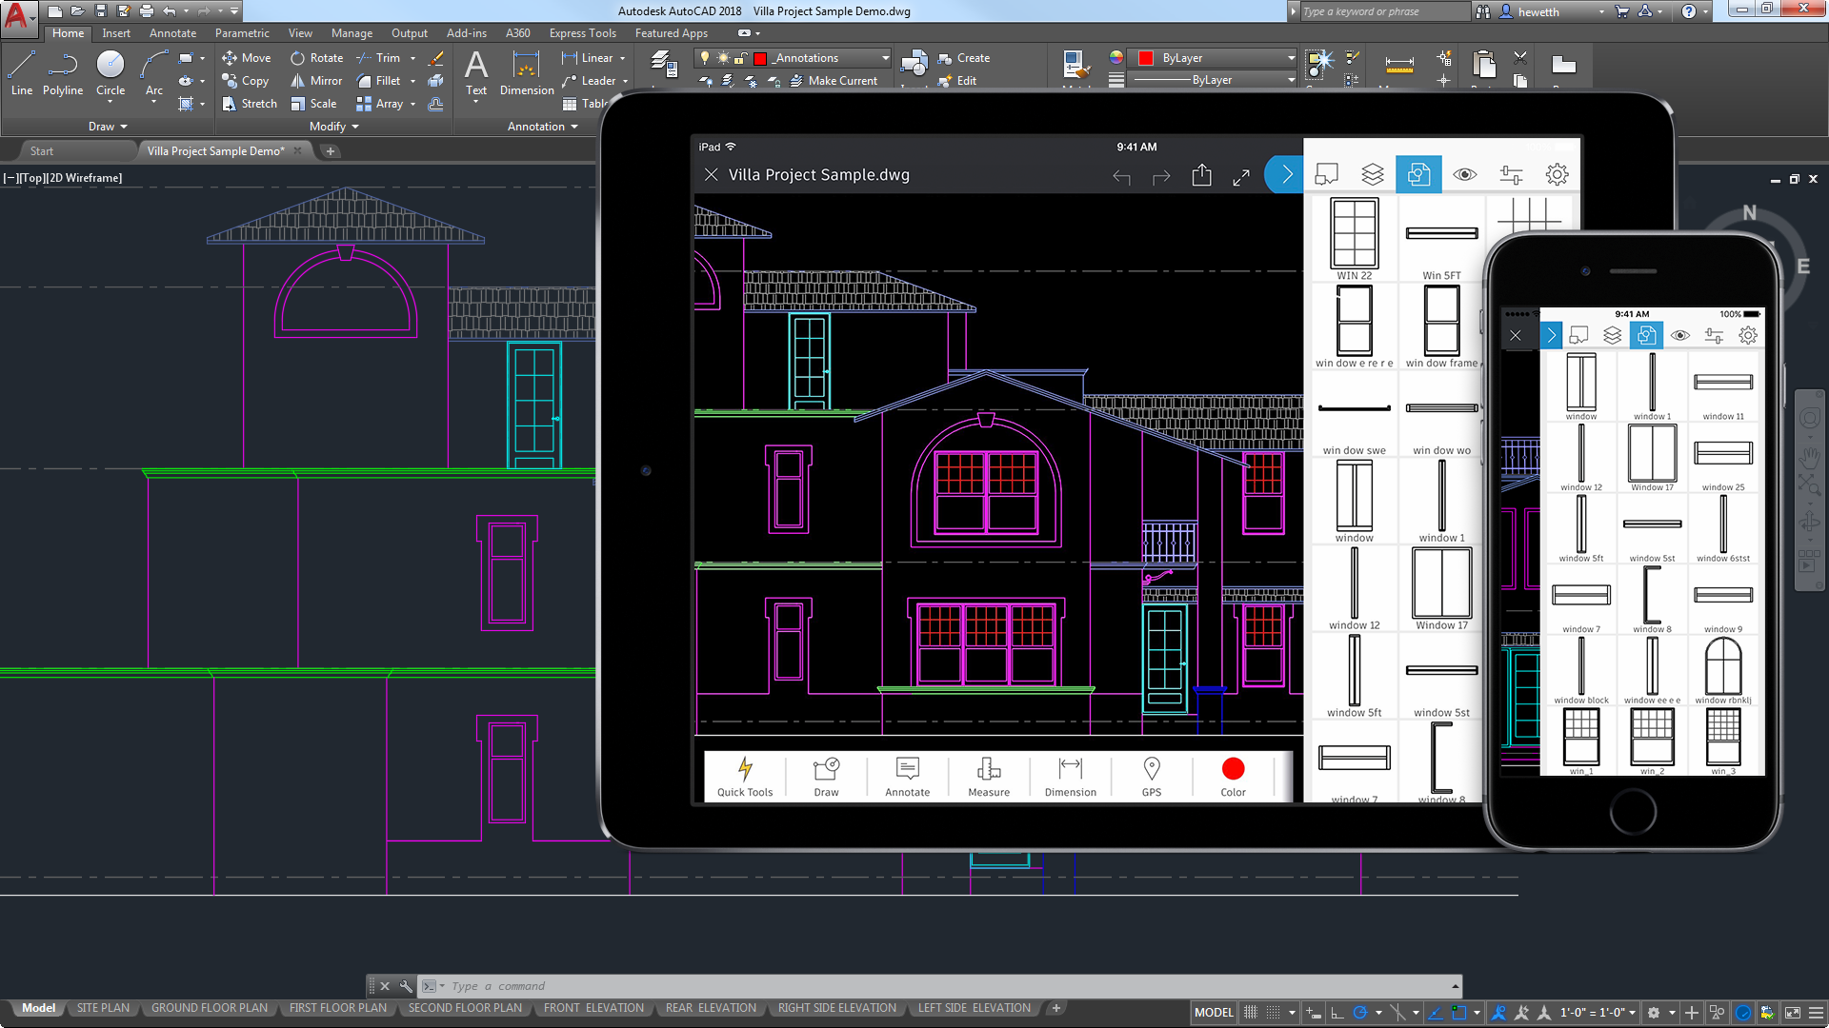
Task: Click the Quick Tools button in mobile
Action: click(x=745, y=776)
